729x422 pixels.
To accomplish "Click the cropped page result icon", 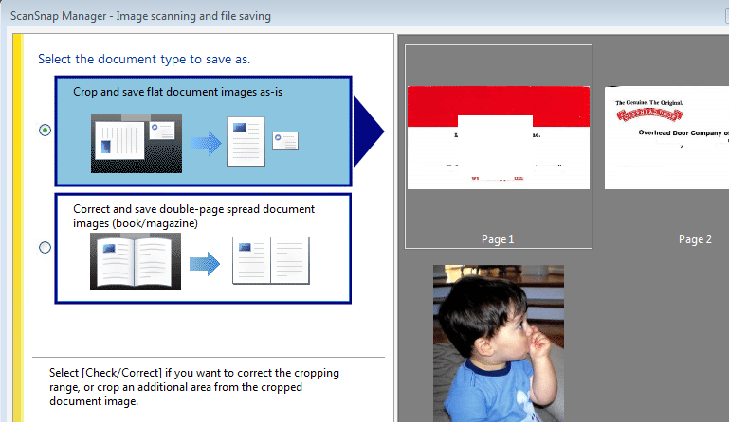I will pos(246,141).
